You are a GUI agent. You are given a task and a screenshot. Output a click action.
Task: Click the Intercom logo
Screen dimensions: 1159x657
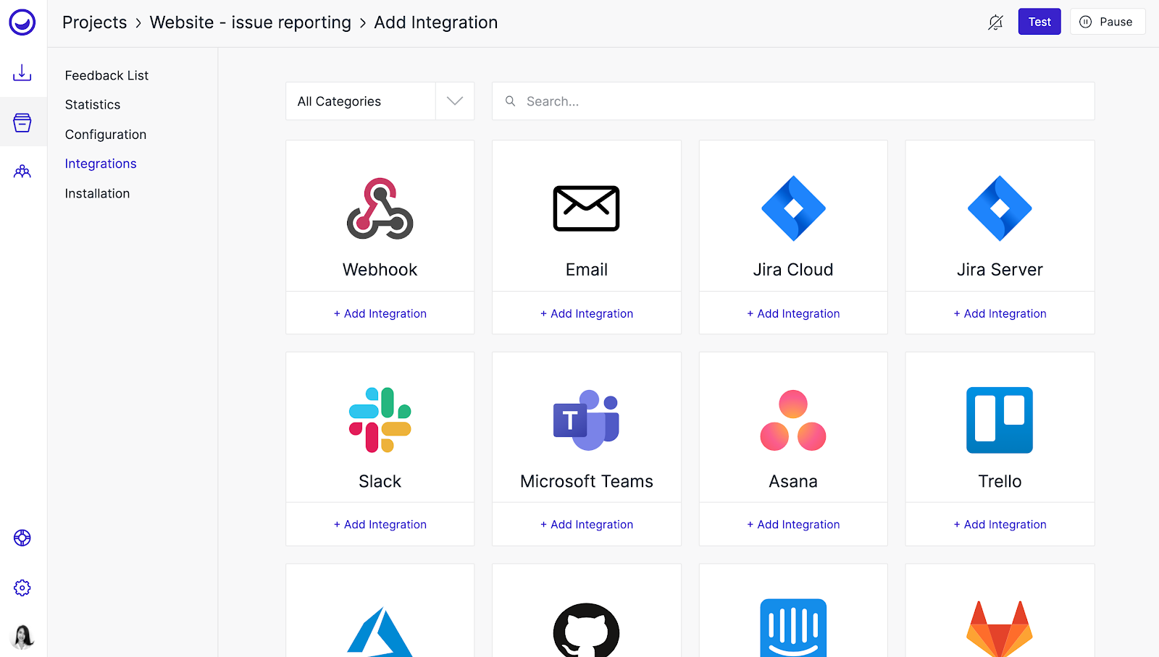pos(793,628)
